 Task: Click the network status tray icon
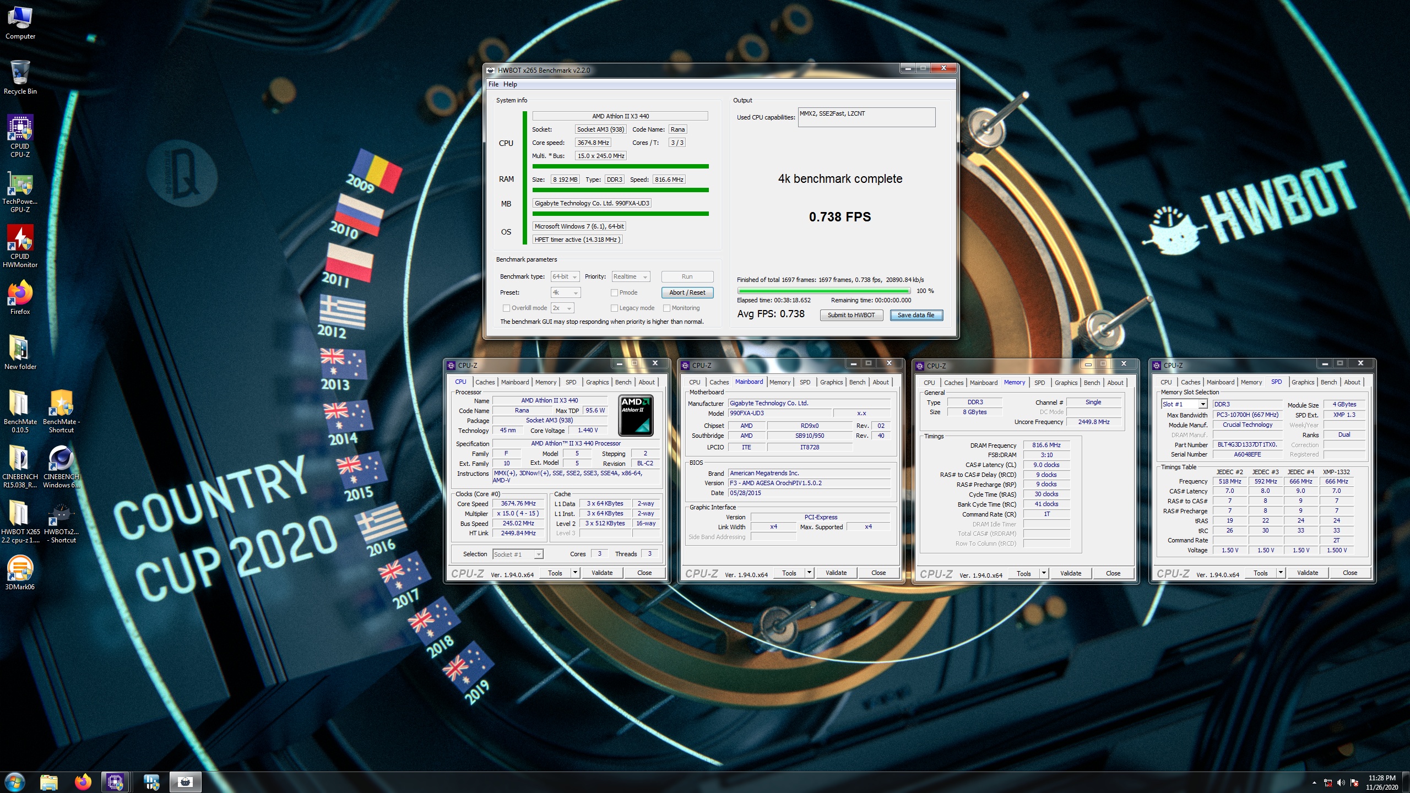coord(1328,783)
